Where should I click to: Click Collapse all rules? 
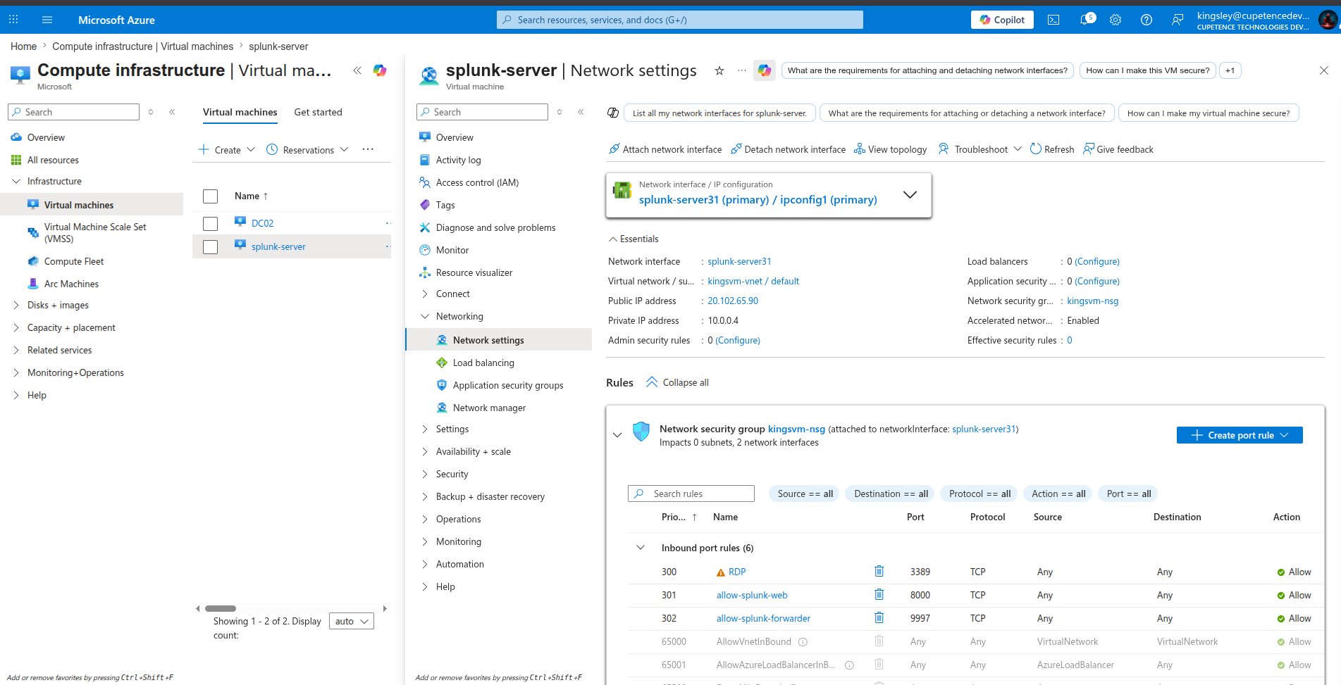[677, 382]
